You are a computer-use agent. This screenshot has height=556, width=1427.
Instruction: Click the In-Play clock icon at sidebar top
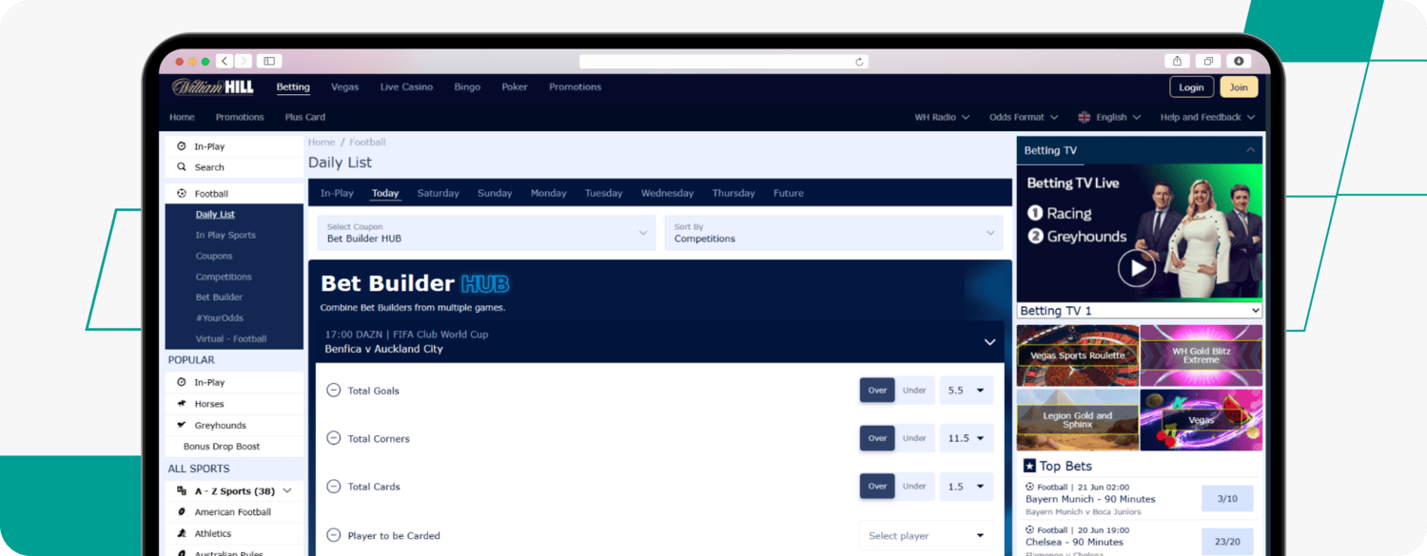(x=182, y=146)
